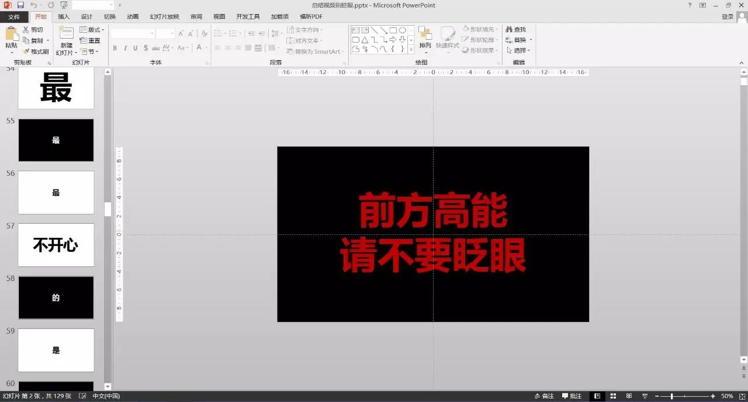748x402 pixels.
Task: Toggle Bold formatting
Action: click(115, 48)
